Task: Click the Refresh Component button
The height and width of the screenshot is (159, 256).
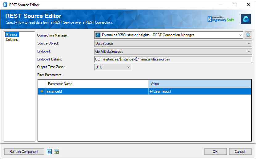Action: coord(24,152)
